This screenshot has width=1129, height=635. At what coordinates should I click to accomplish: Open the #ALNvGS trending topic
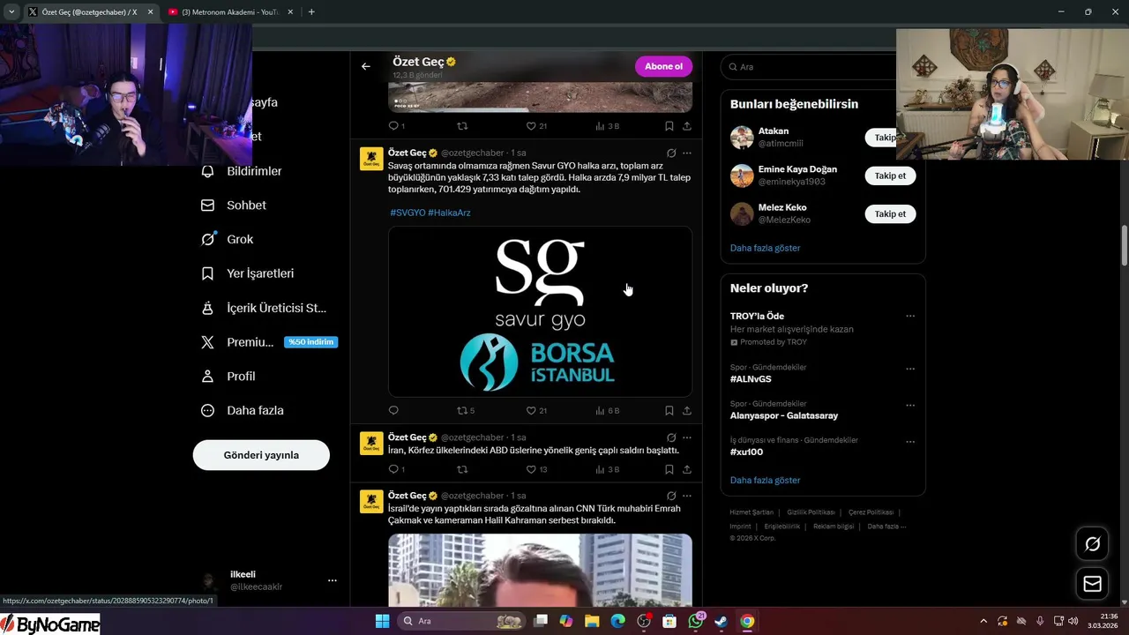point(751,379)
